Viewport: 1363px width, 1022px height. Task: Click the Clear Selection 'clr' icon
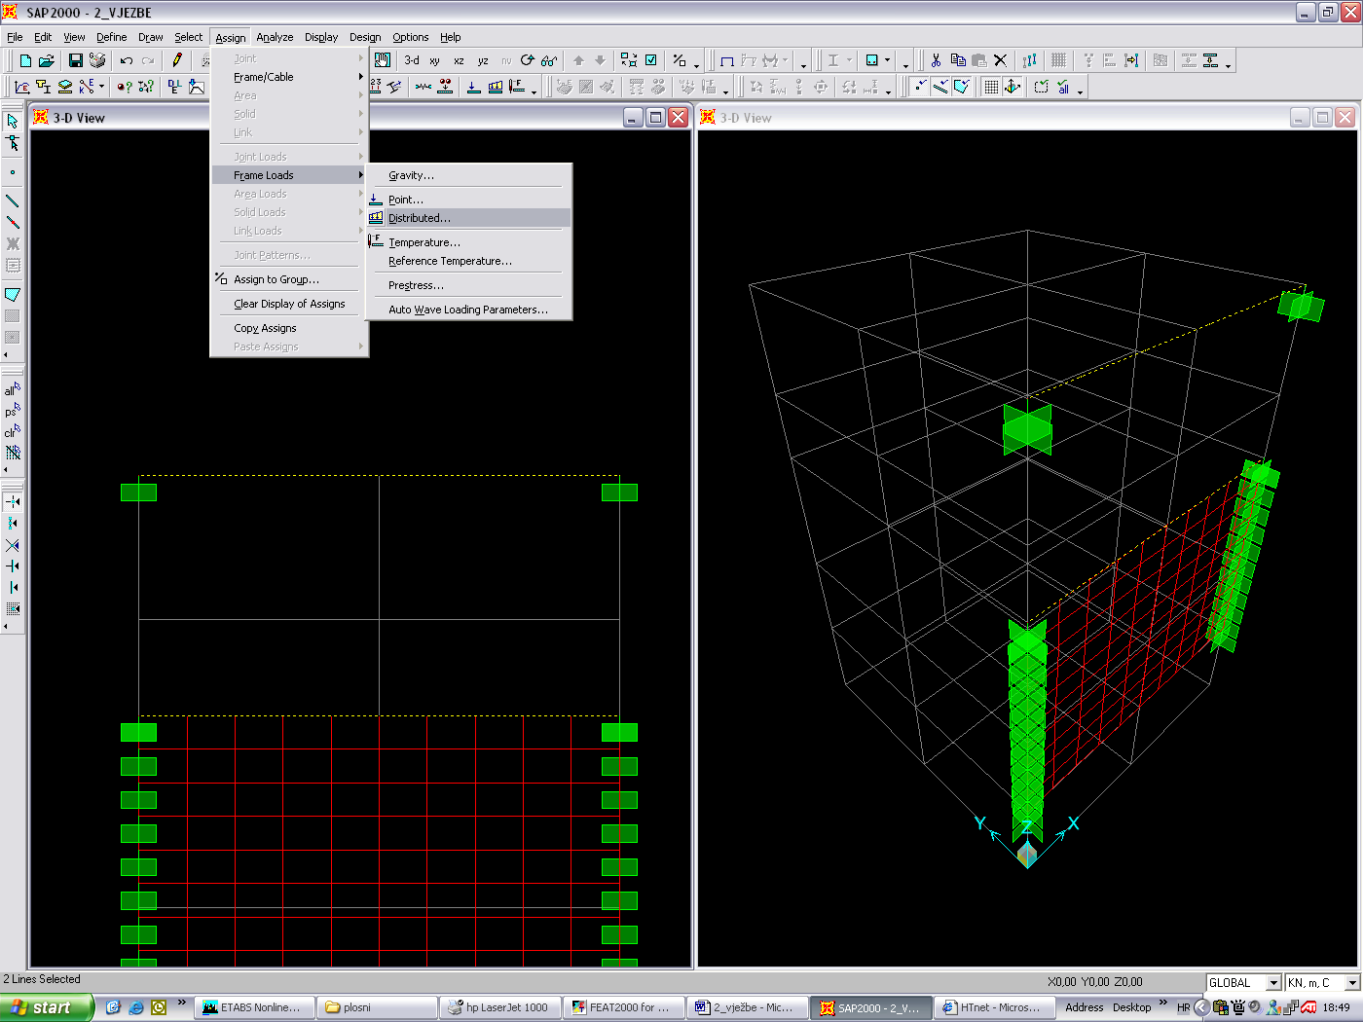[x=13, y=432]
